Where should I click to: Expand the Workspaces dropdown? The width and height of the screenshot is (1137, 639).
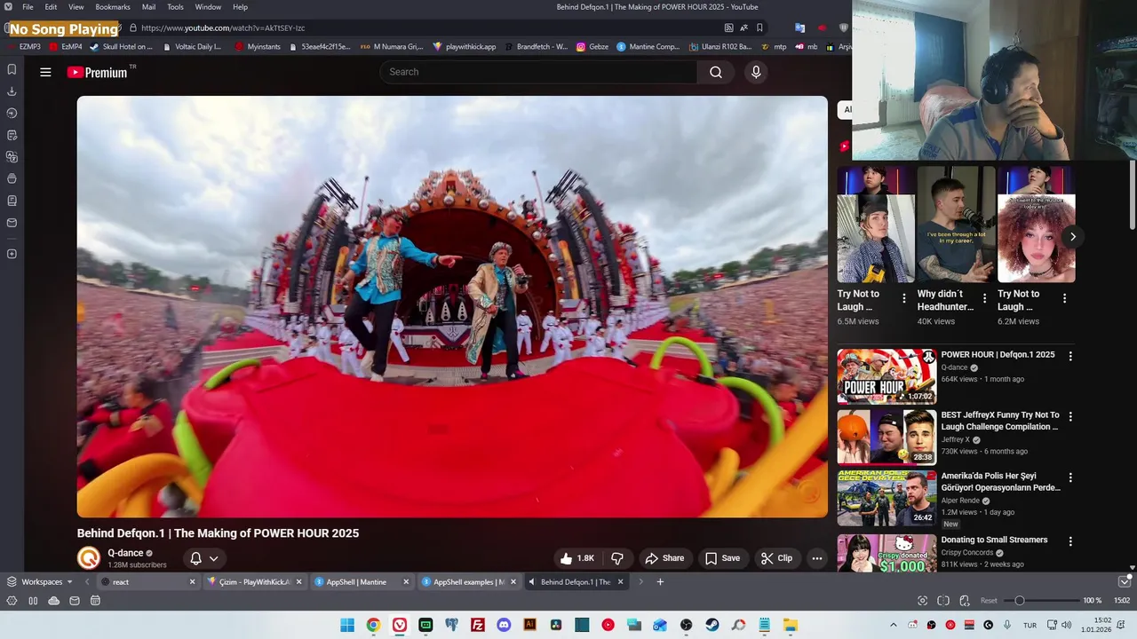tap(40, 582)
